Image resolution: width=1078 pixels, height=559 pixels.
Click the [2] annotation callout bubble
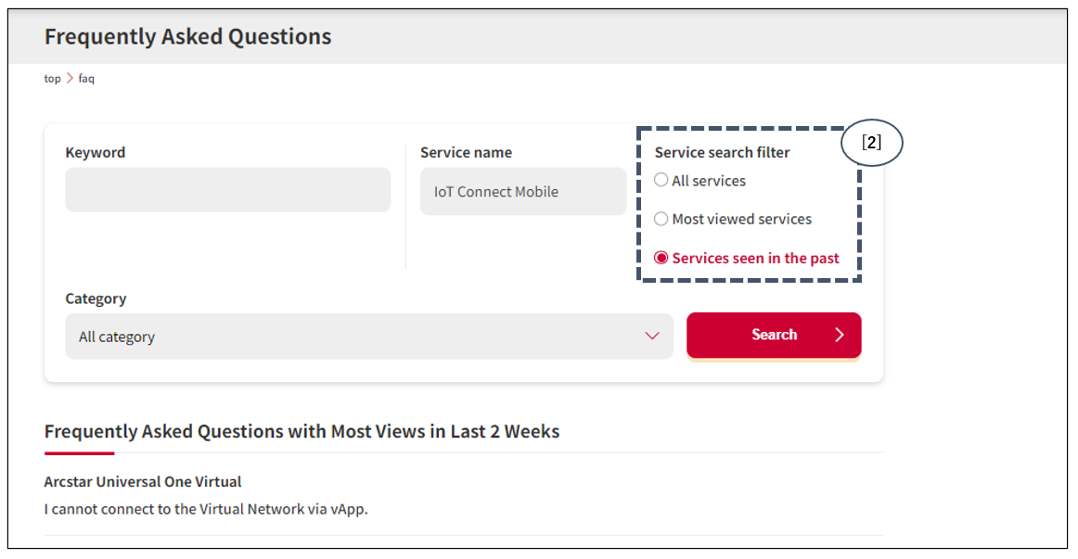(x=871, y=145)
